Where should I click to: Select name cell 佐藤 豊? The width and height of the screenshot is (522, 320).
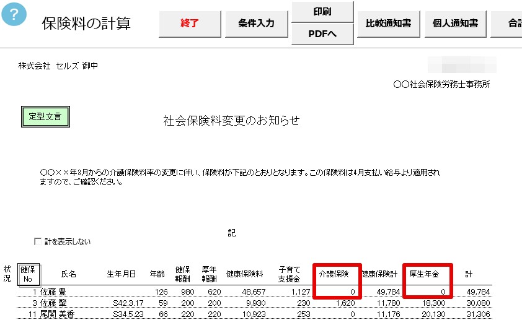(53, 292)
